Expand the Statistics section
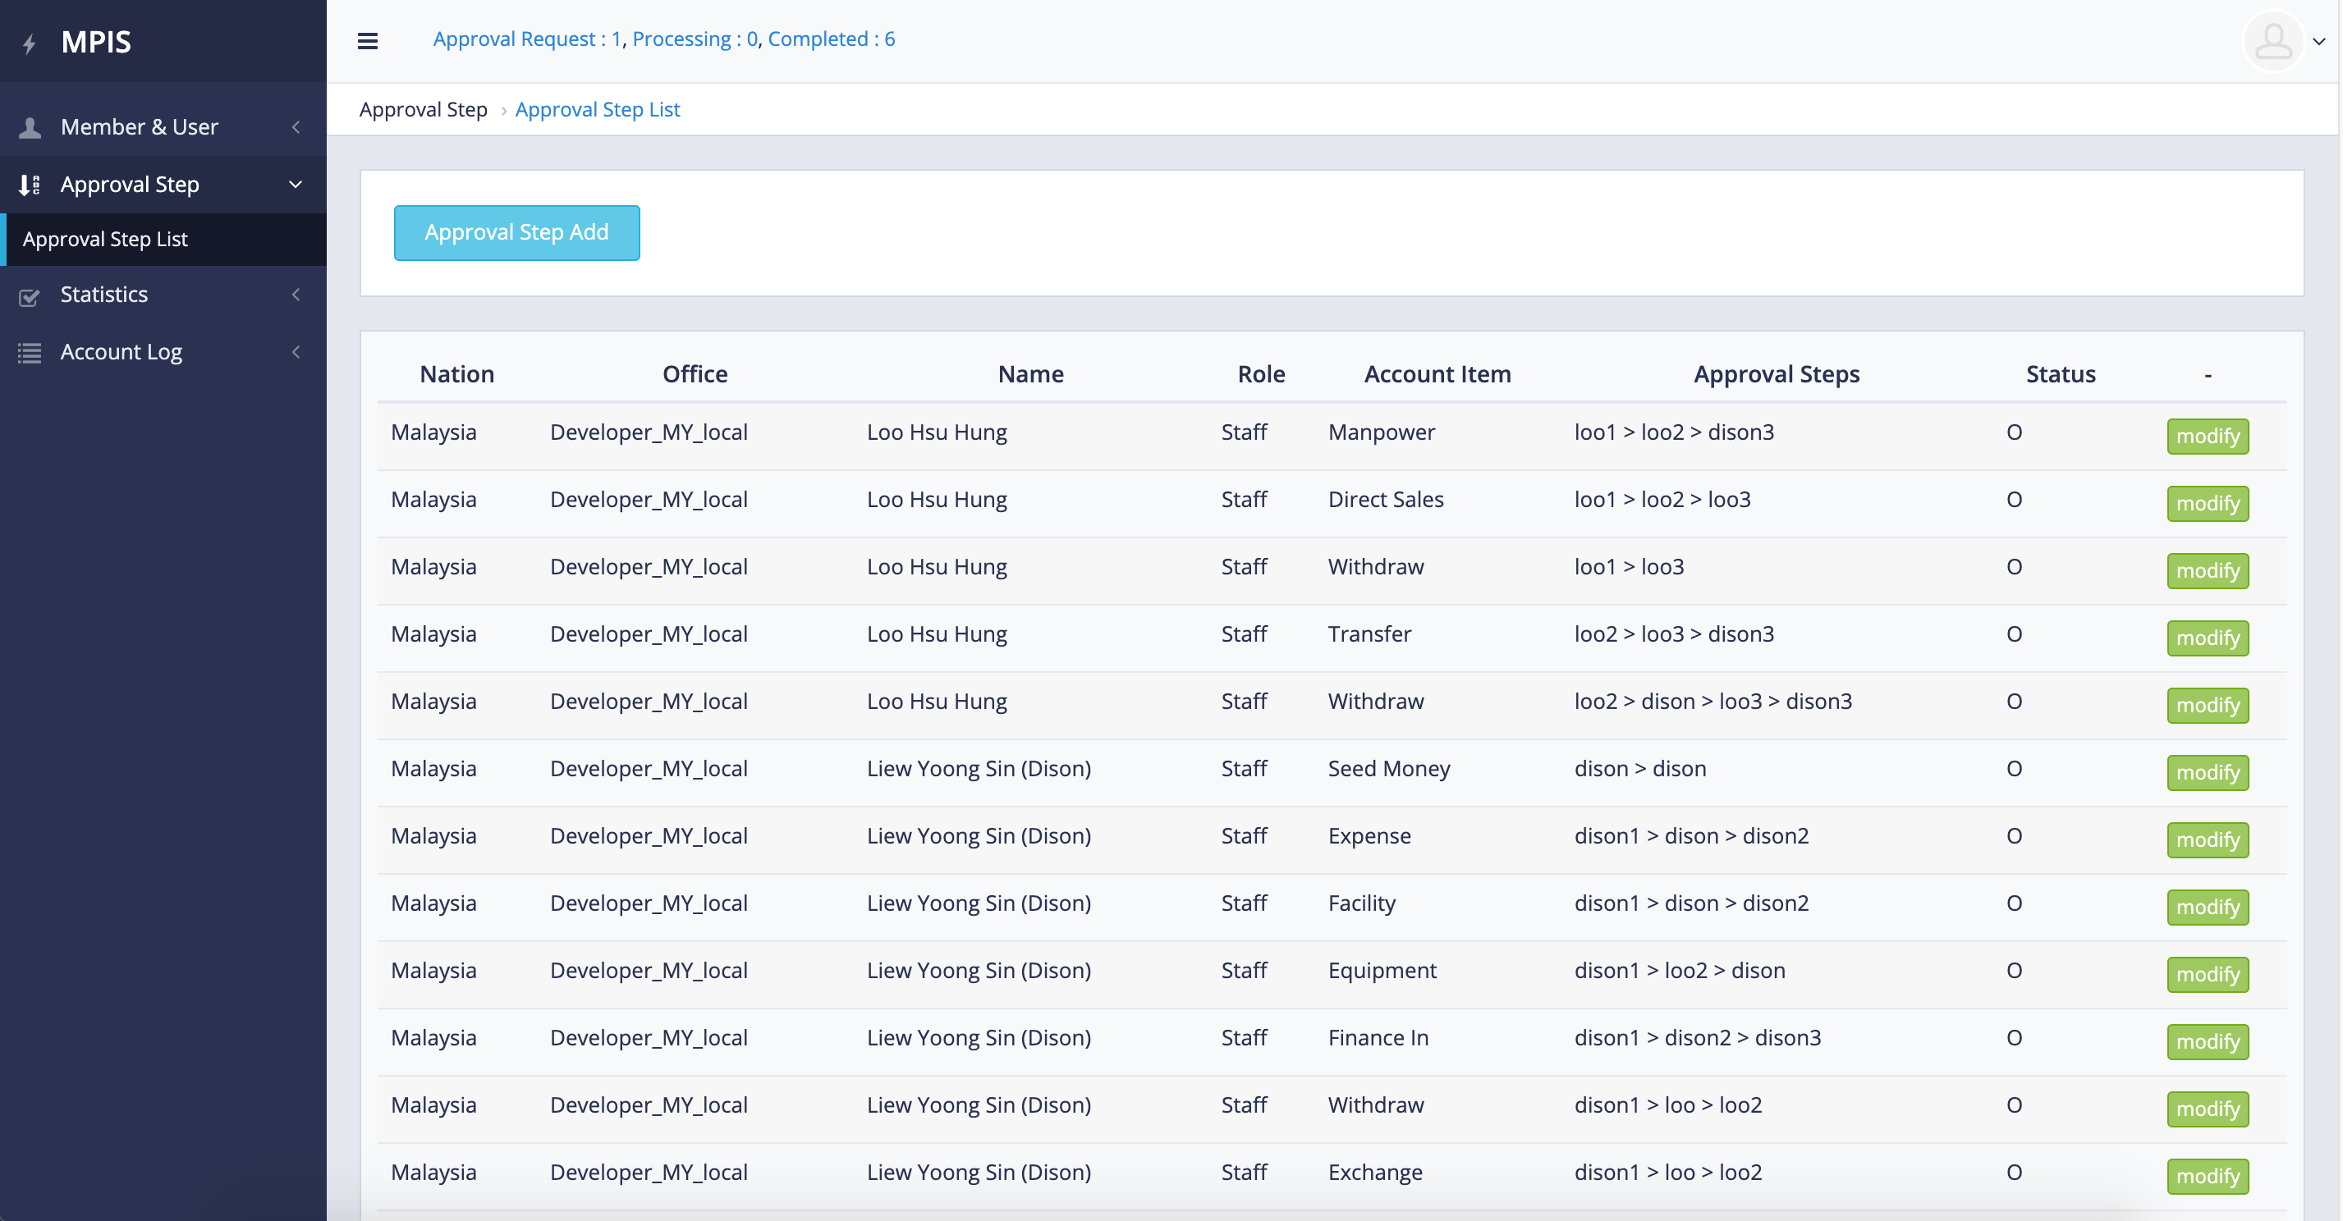2343x1221 pixels. (x=295, y=295)
